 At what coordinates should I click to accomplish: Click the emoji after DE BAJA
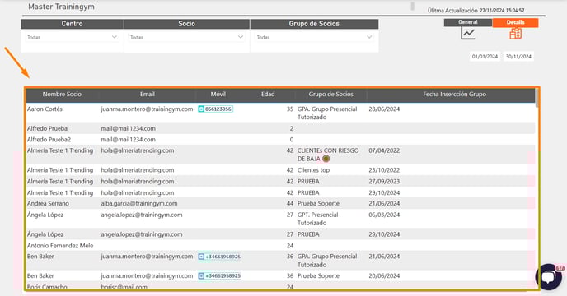click(x=326, y=159)
